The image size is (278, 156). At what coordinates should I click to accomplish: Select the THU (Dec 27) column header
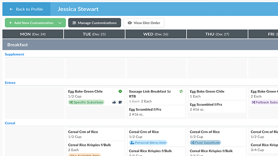click(217, 34)
